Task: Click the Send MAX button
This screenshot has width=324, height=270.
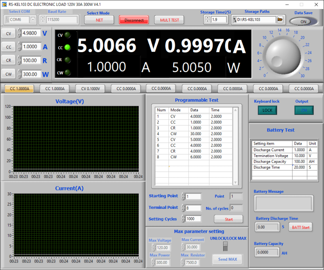Action: pyautogui.click(x=227, y=259)
